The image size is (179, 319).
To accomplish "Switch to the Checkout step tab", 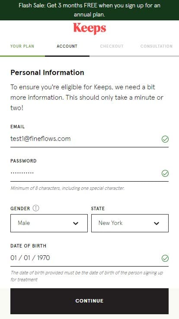I will click(112, 46).
